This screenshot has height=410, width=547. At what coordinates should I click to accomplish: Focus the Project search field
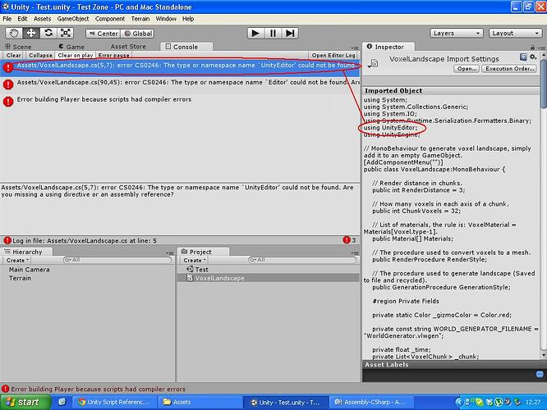(x=302, y=260)
